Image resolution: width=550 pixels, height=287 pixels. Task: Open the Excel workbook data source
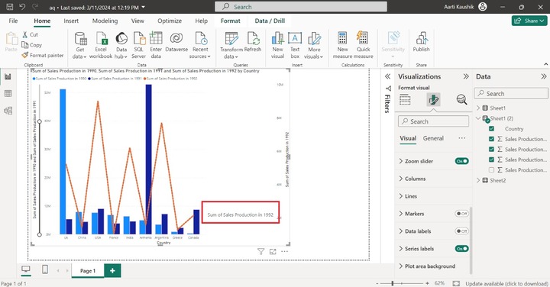tap(101, 45)
